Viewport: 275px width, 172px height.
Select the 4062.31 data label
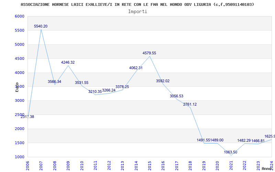[136, 68]
